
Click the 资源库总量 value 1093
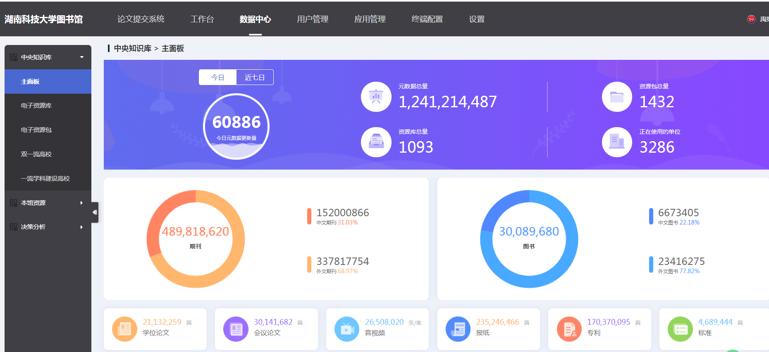pyautogui.click(x=416, y=147)
